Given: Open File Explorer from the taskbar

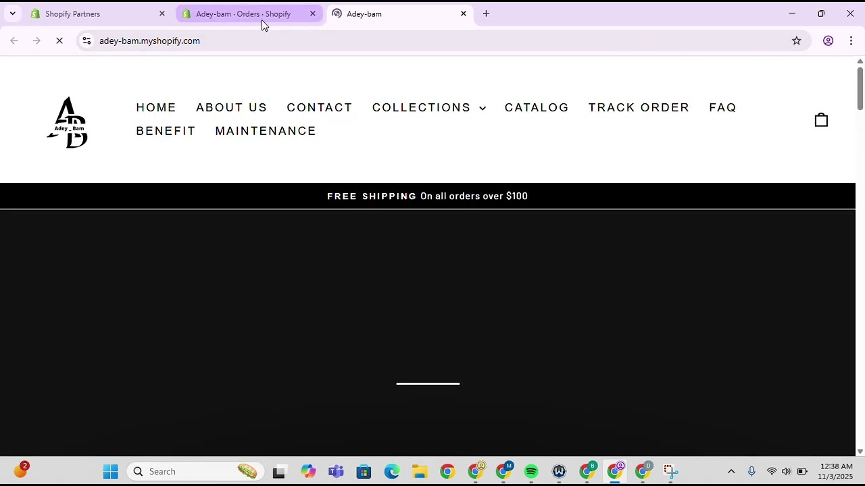Looking at the screenshot, I should pyautogui.click(x=420, y=471).
